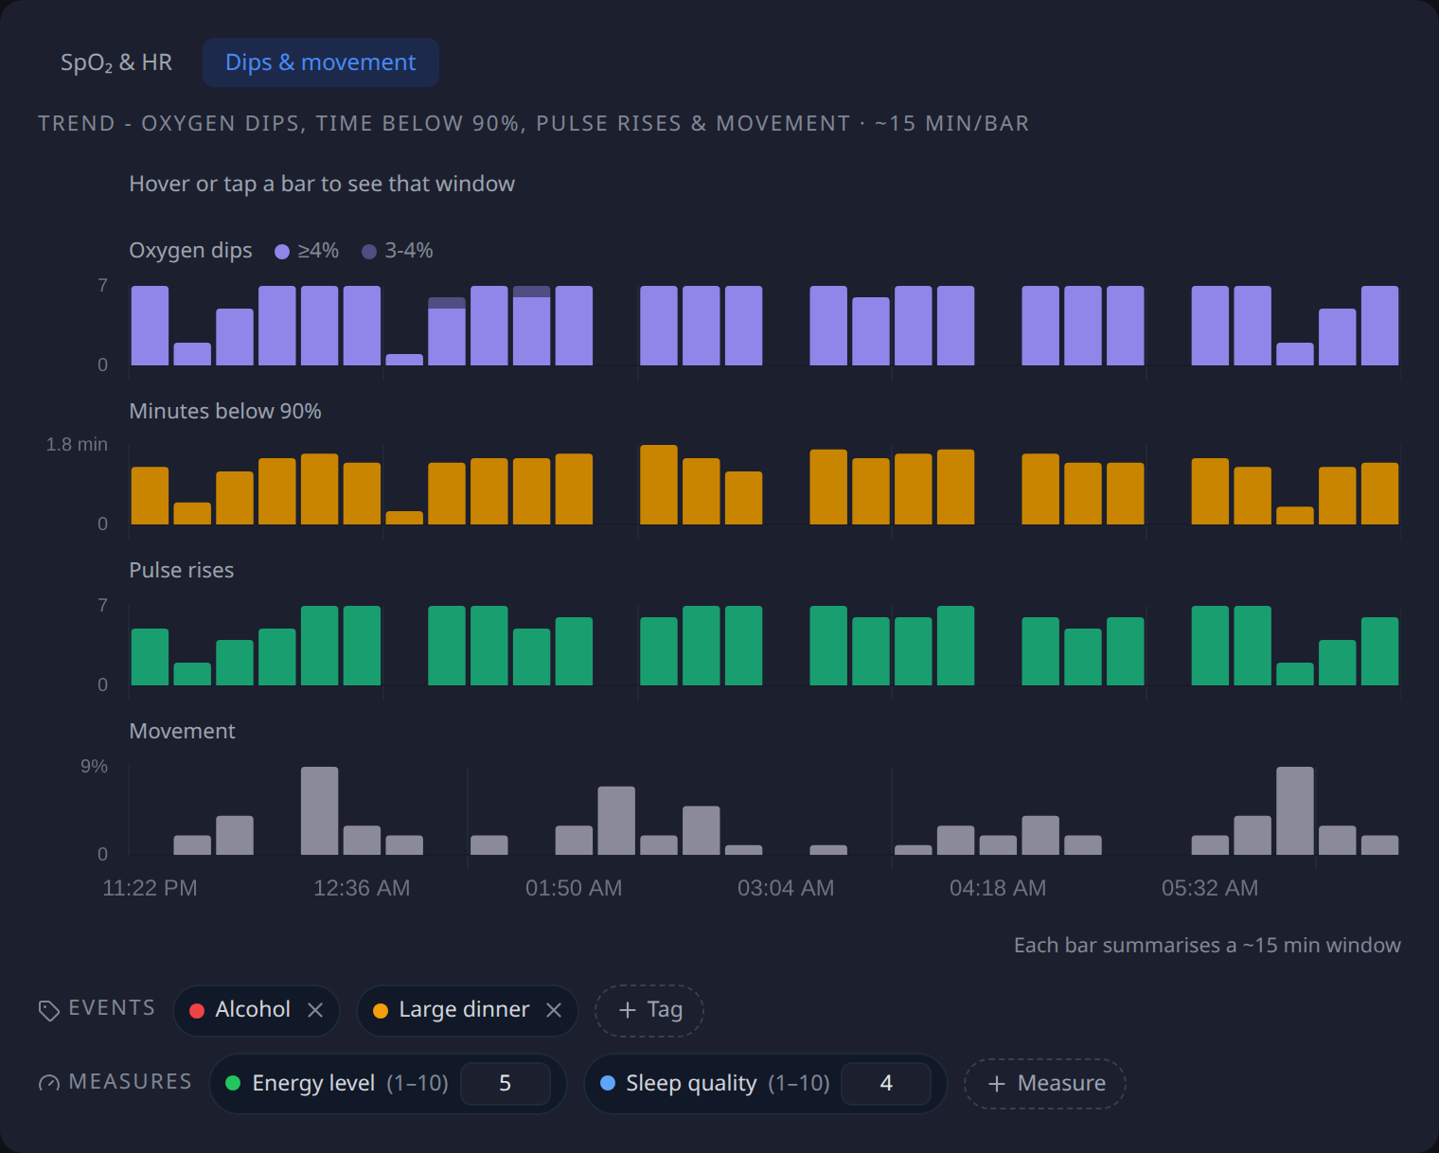Click the 3-4% legend dot

369,252
